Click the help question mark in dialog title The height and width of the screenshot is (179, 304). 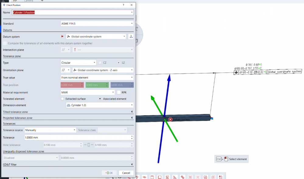[x=123, y=5]
